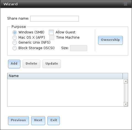132x130 pixels.
Task: Click the Update button
Action: [52, 64]
